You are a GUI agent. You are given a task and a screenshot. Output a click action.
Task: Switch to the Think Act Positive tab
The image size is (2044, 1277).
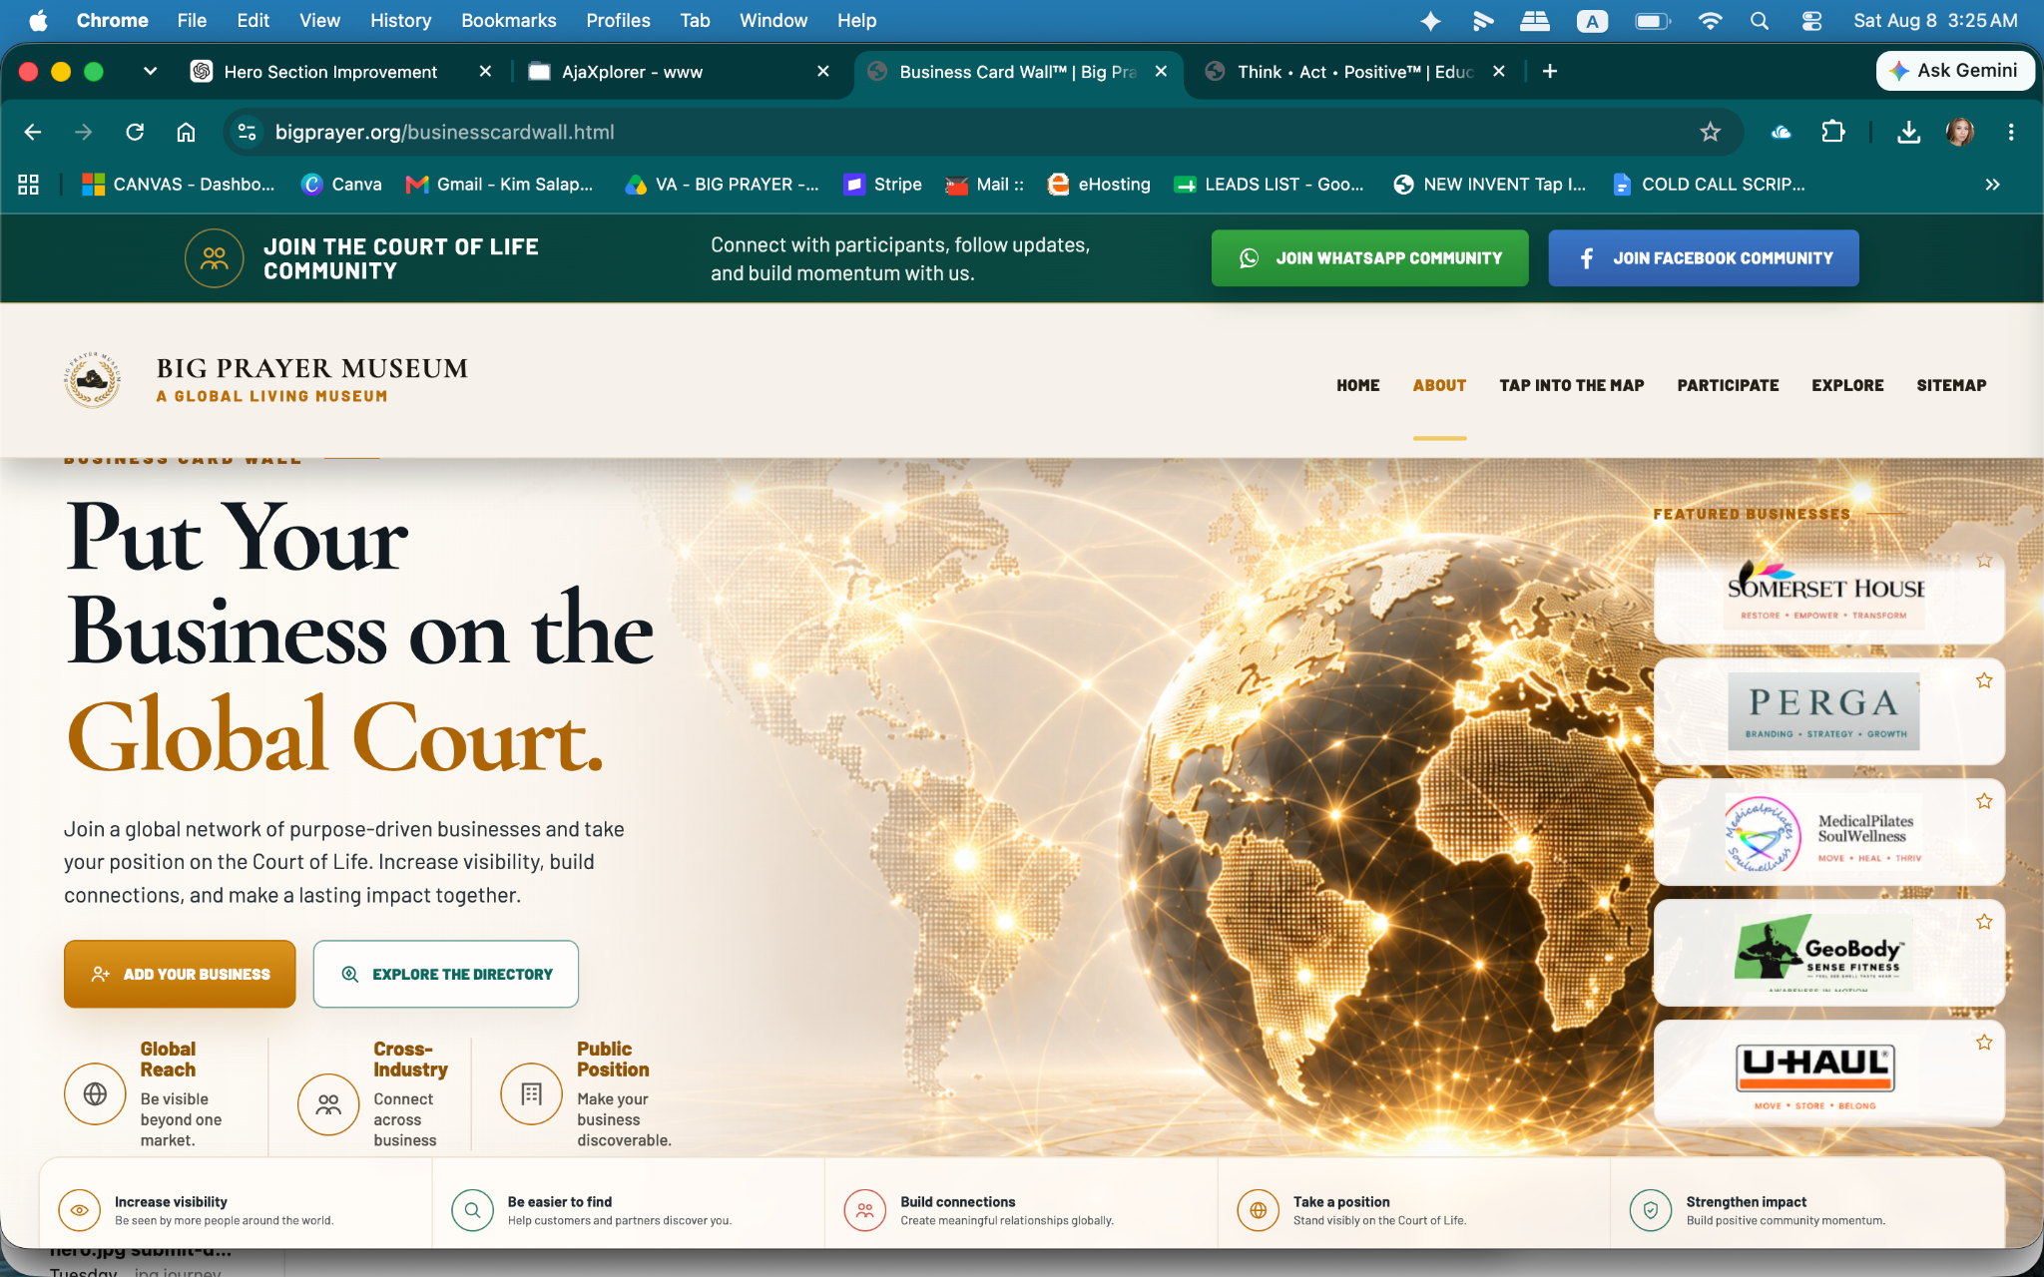(1356, 72)
